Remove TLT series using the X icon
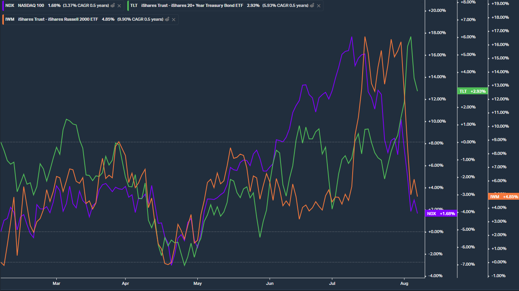This screenshot has width=519, height=291. [x=319, y=6]
